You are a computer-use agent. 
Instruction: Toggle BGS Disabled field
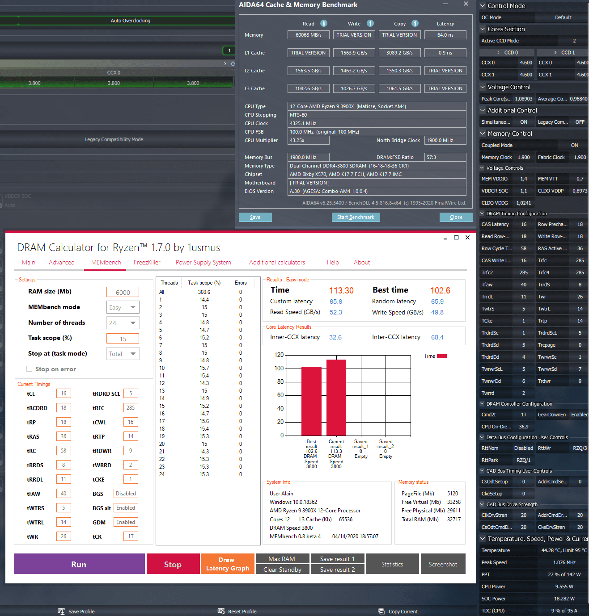pyautogui.click(x=126, y=494)
